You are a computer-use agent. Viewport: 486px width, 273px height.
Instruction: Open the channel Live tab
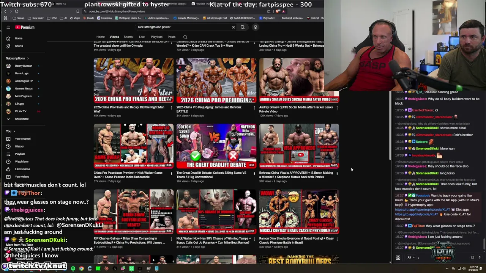(x=142, y=37)
